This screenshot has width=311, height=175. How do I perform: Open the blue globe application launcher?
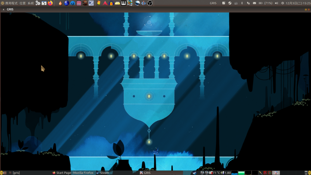[x=138, y=3]
